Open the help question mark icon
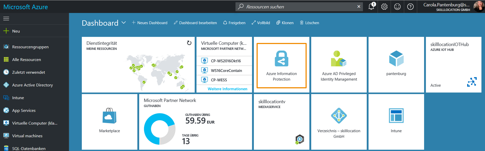This screenshot has width=485, height=151. pyautogui.click(x=410, y=6)
